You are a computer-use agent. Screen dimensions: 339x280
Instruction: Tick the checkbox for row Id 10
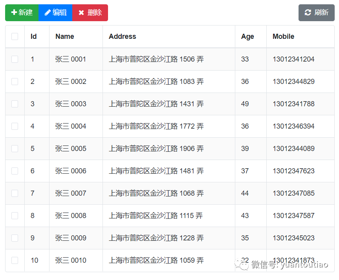tap(15, 260)
